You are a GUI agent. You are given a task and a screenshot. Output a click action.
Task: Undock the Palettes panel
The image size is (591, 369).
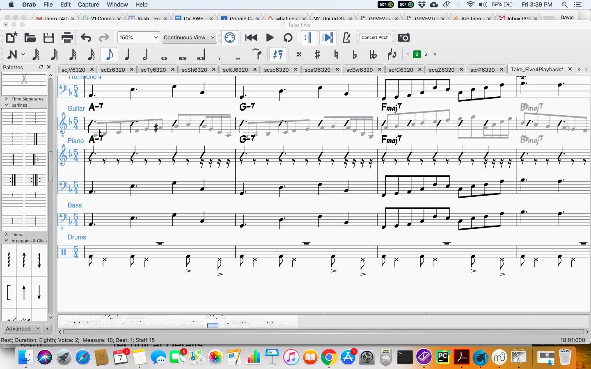[x=41, y=67]
